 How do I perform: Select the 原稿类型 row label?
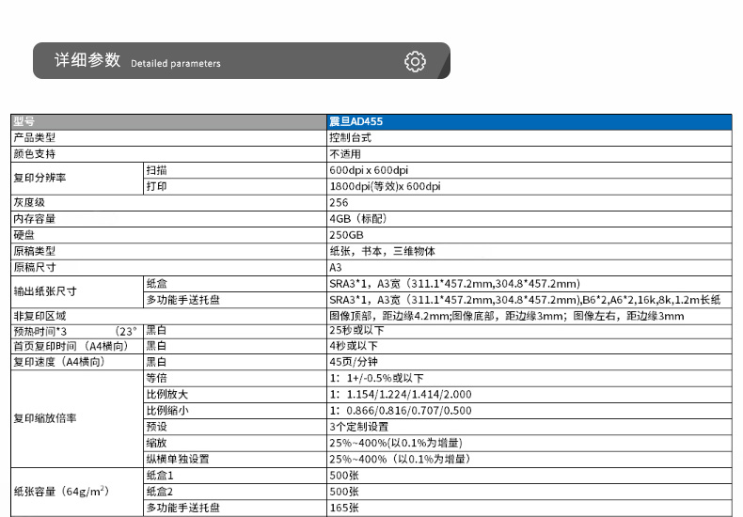(x=35, y=251)
